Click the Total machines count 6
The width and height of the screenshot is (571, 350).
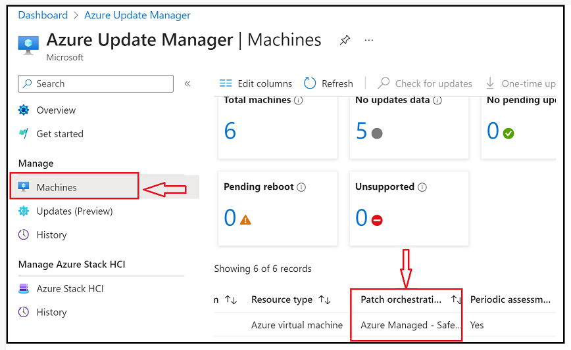point(230,131)
